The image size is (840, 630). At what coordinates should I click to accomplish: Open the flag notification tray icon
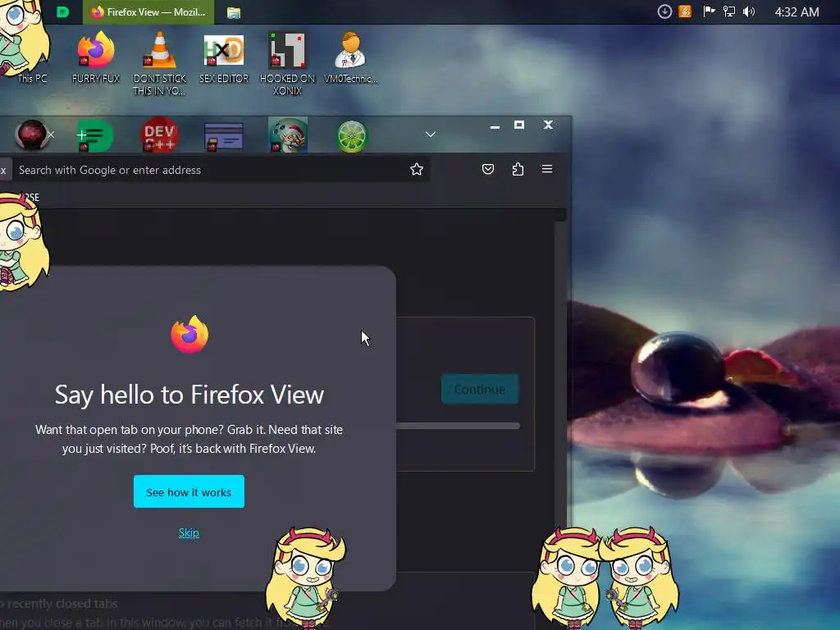(x=709, y=11)
